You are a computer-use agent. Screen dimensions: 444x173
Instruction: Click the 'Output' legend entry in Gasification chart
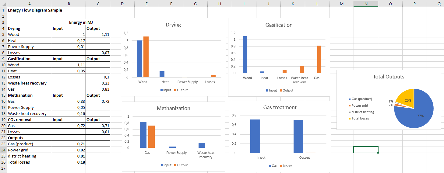pos(286,90)
